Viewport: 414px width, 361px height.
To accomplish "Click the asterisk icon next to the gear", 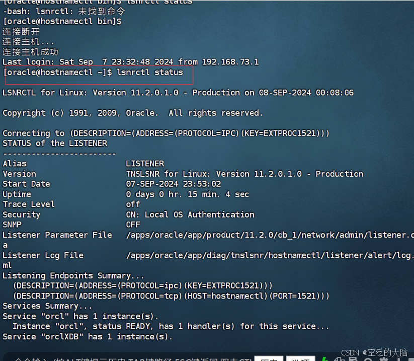I will pyautogui.click(x=399, y=358).
